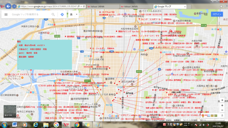This screenshot has width=228, height=128.
Task: Toggle the あ input mode button
Action: pos(71,14)
